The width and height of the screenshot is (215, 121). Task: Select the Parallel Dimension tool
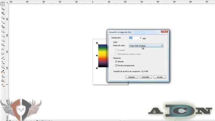3,58
